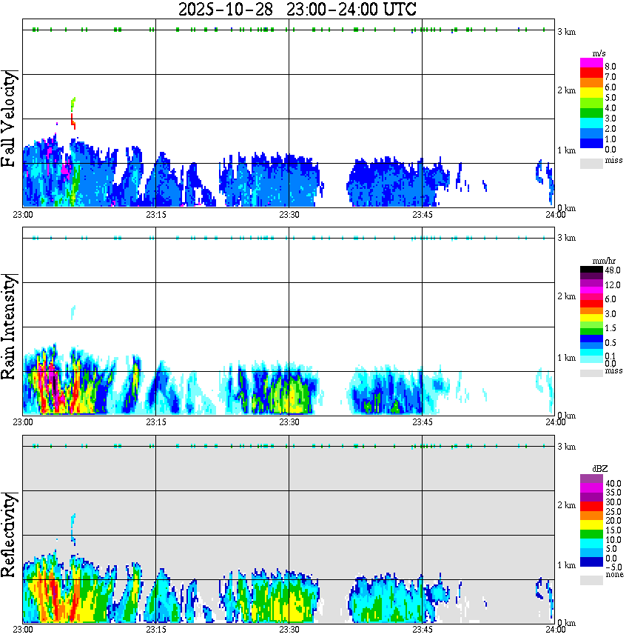629x643 pixels.
Task: Select the gray miss swatch in the mm/hr legend
Action: point(591,373)
